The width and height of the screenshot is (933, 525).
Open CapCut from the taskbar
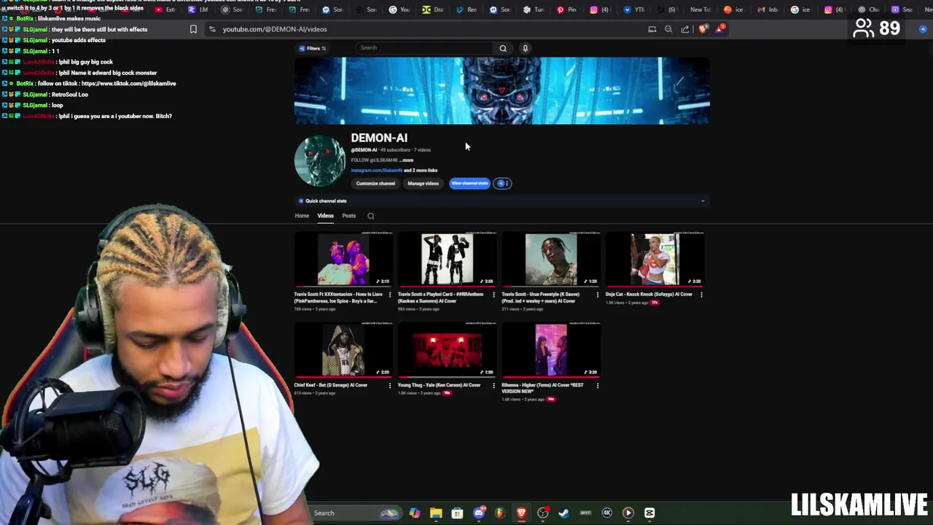click(x=649, y=513)
